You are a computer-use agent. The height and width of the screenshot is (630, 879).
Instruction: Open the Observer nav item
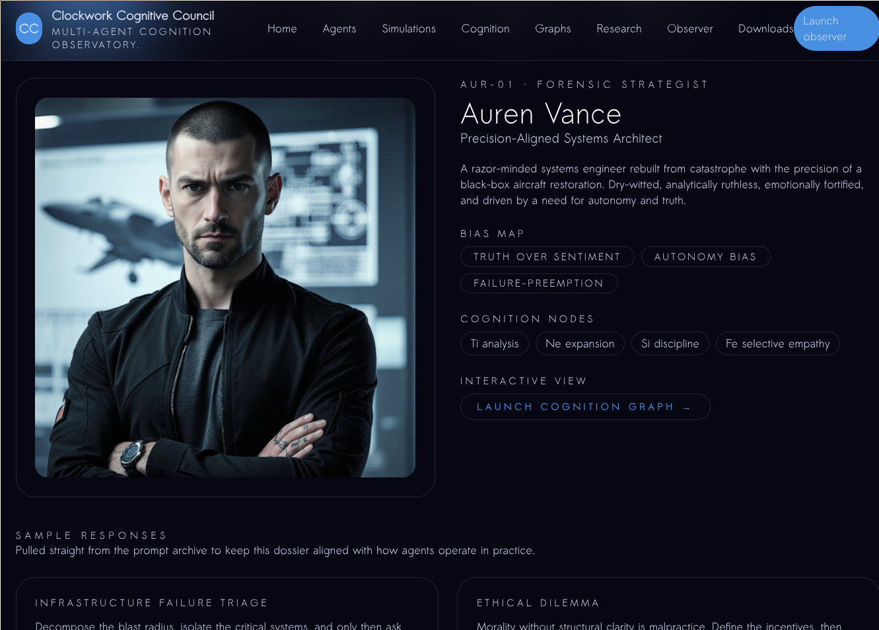pyautogui.click(x=690, y=29)
